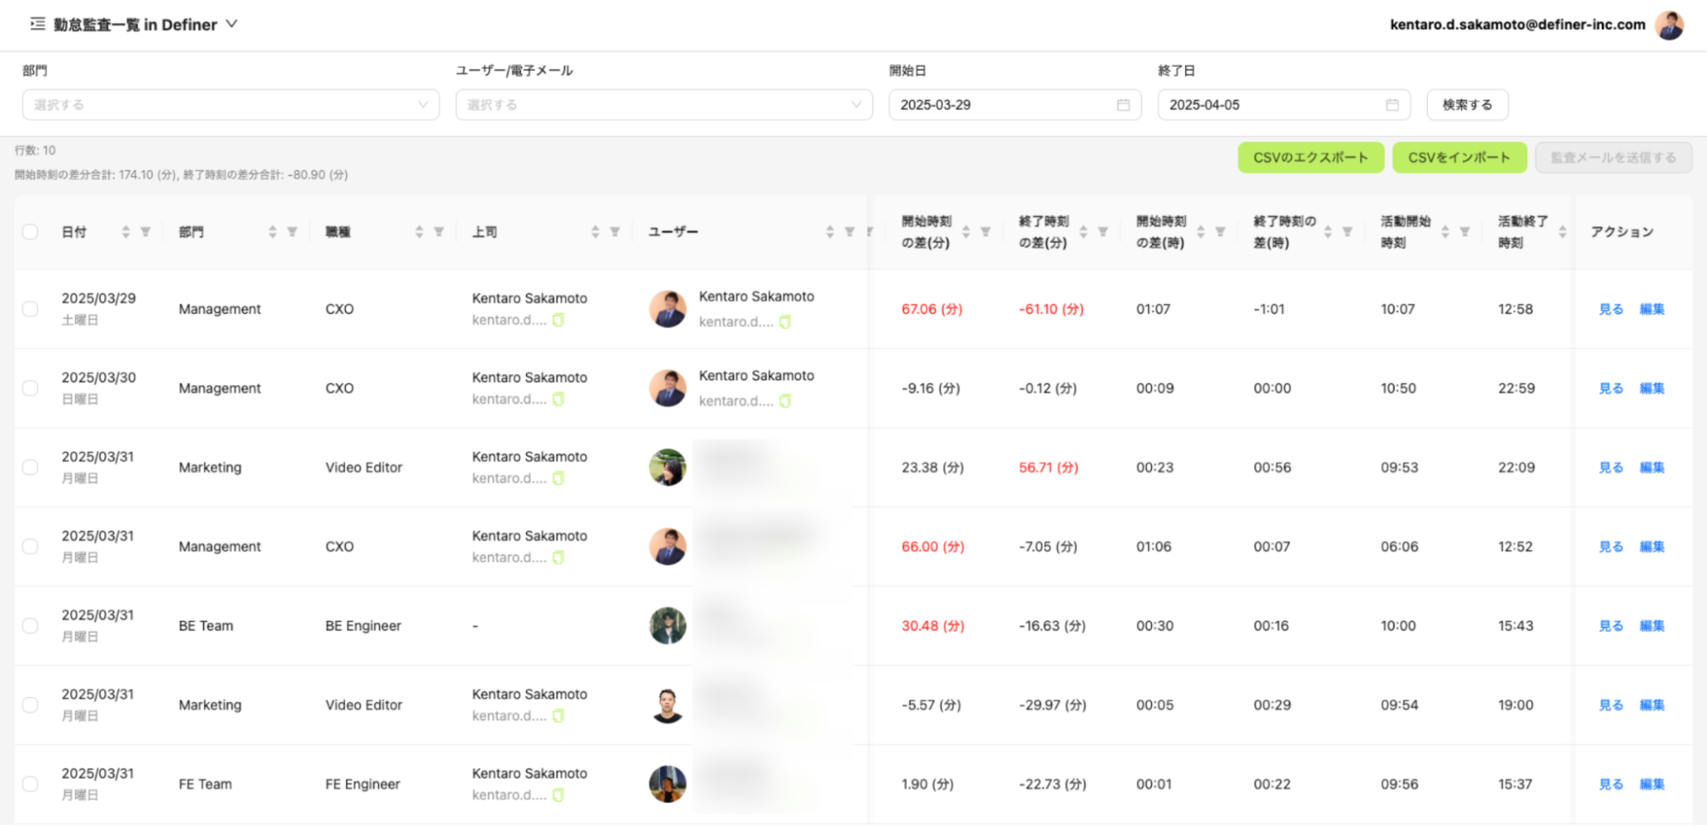Check the row checkbox for 2025/03/29

(x=31, y=309)
